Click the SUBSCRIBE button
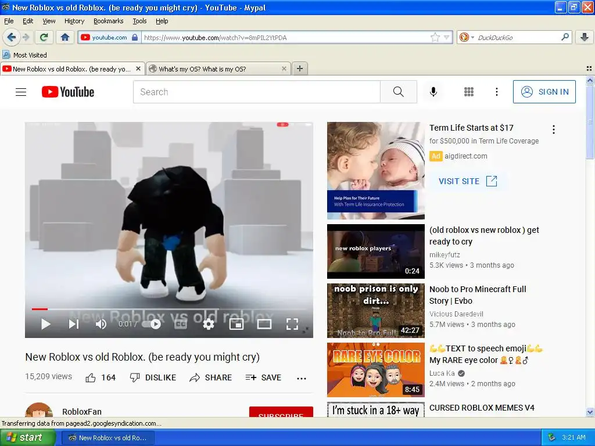Image resolution: width=595 pixels, height=446 pixels. pos(281,412)
